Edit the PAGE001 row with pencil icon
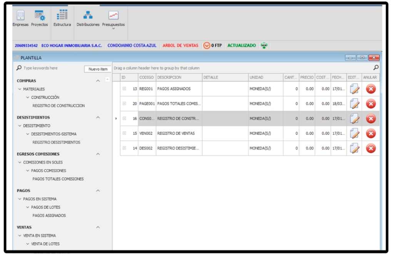This screenshot has height=256, width=394. [x=354, y=104]
